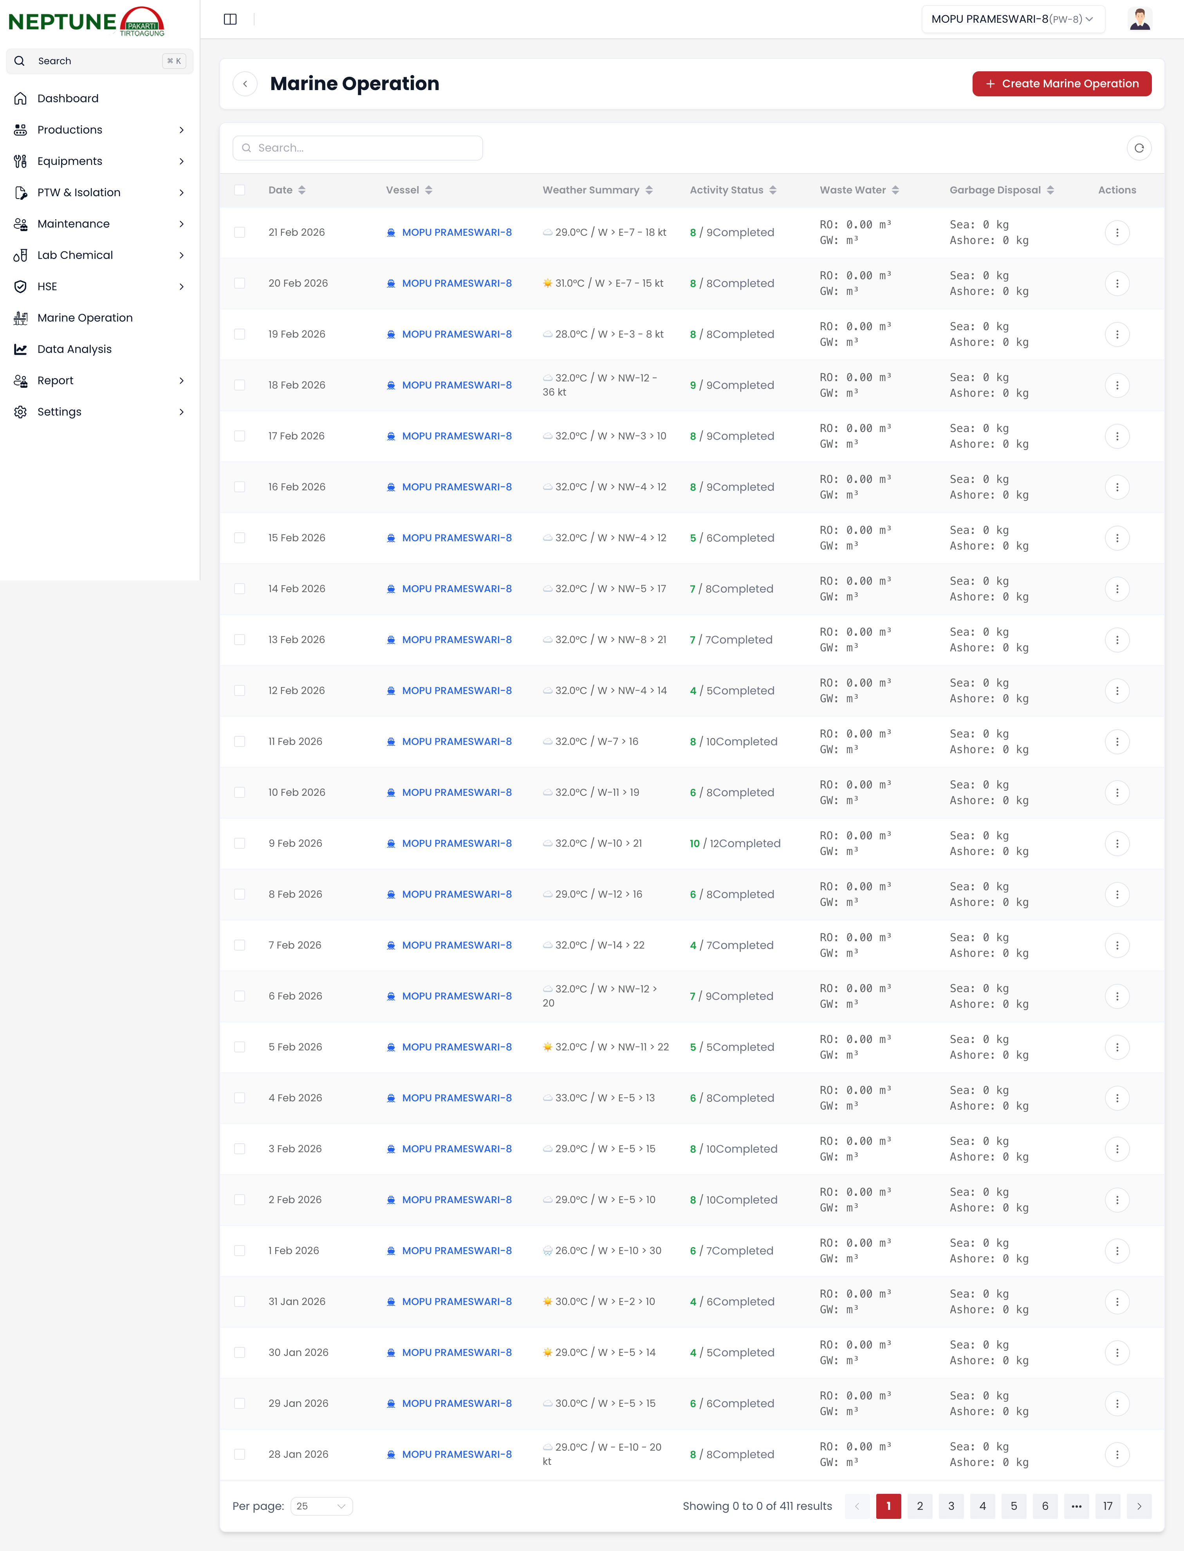Toggle the sidebar panel icon
The height and width of the screenshot is (1551, 1184).
coord(230,19)
